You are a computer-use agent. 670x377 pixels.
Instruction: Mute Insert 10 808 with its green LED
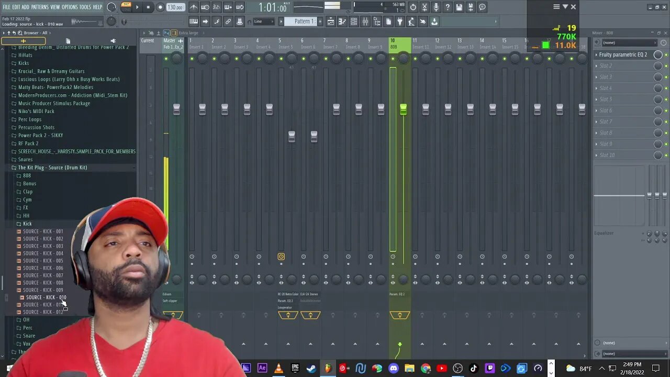pos(393,58)
